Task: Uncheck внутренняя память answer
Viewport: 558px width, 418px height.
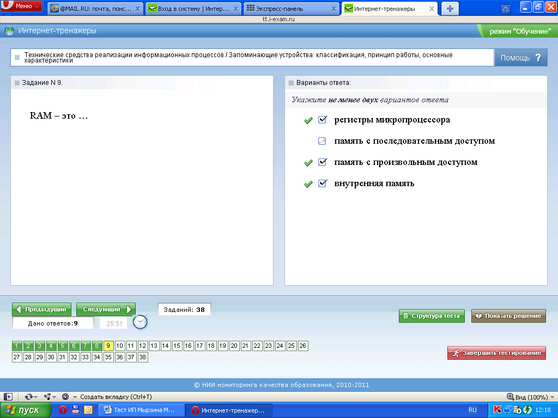Action: click(323, 183)
